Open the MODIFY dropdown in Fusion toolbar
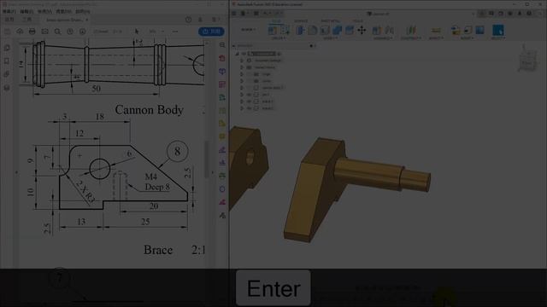Image resolution: width=547 pixels, height=307 pixels. (x=330, y=38)
